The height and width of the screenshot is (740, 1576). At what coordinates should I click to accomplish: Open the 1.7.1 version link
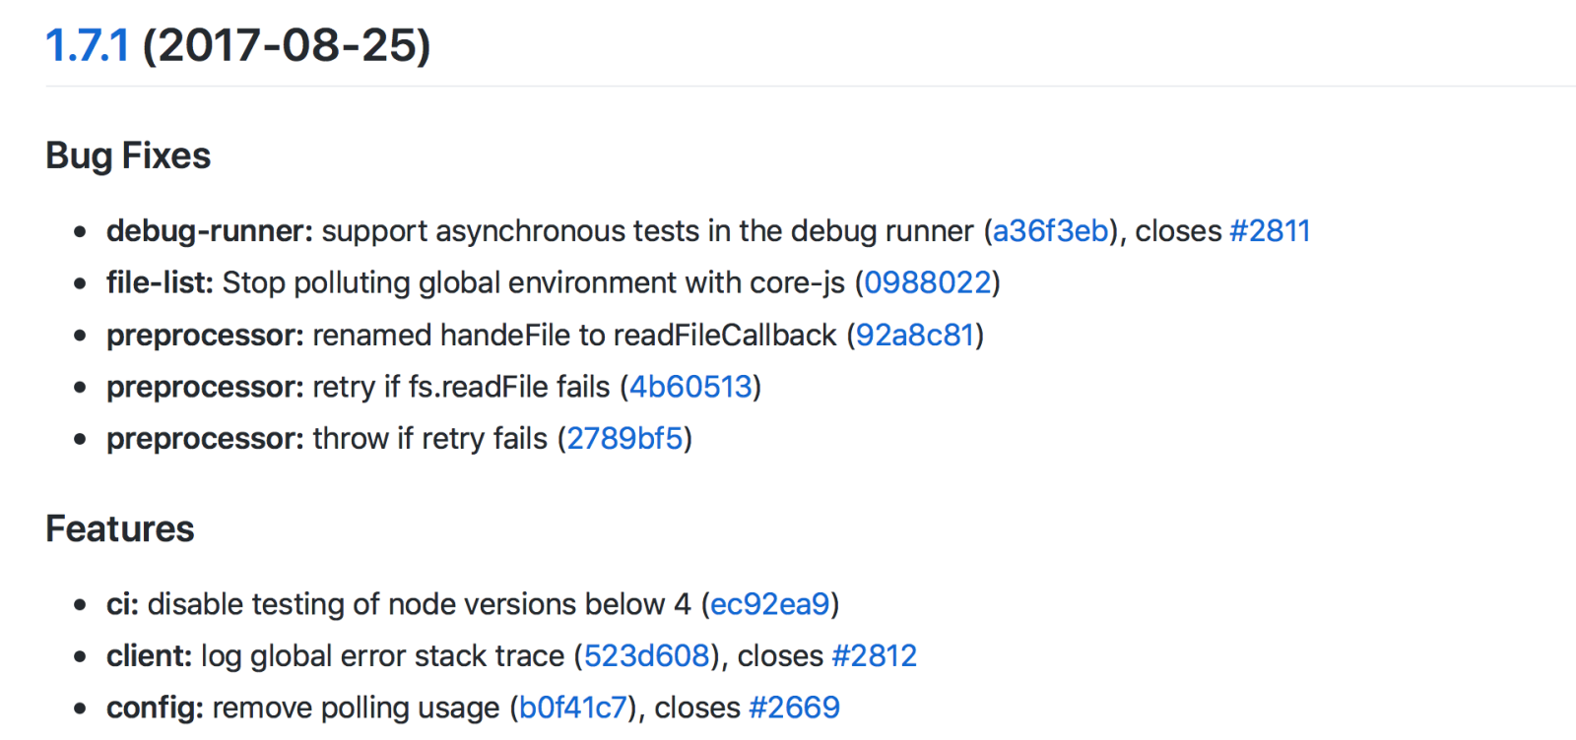pos(87,45)
